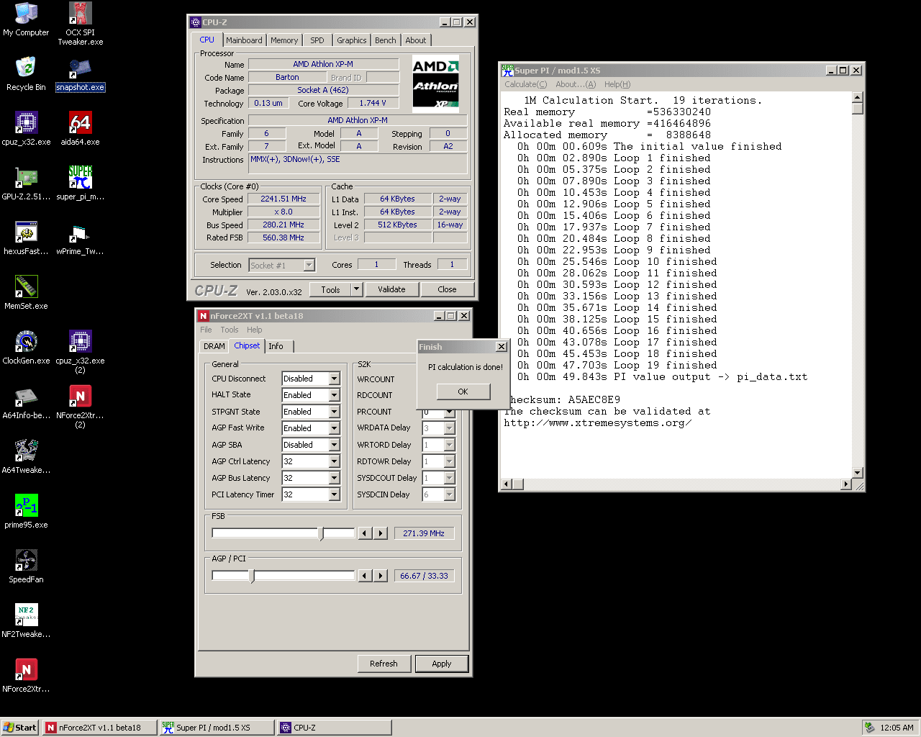Open My Computer desktop icon
This screenshot has height=737, width=921.
[26, 20]
